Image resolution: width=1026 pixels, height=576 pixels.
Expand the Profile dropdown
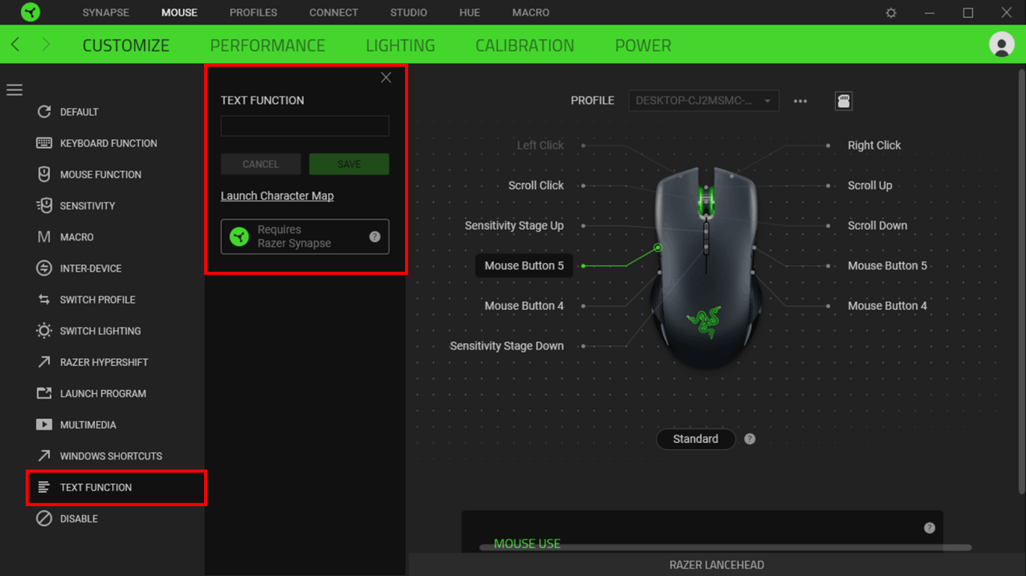pyautogui.click(x=703, y=100)
